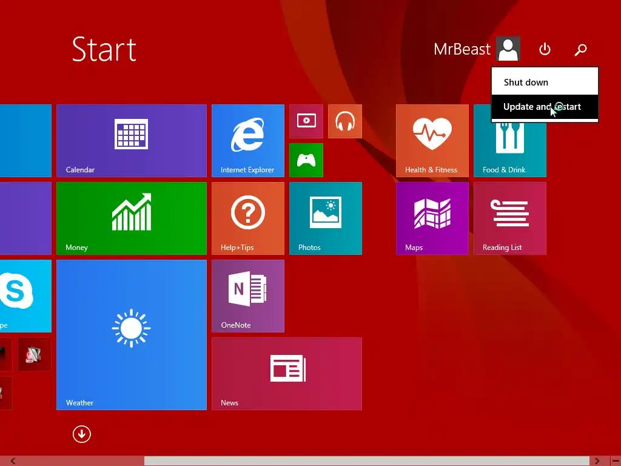Open the Reading List tile
This screenshot has height=466, width=621.
tap(510, 218)
